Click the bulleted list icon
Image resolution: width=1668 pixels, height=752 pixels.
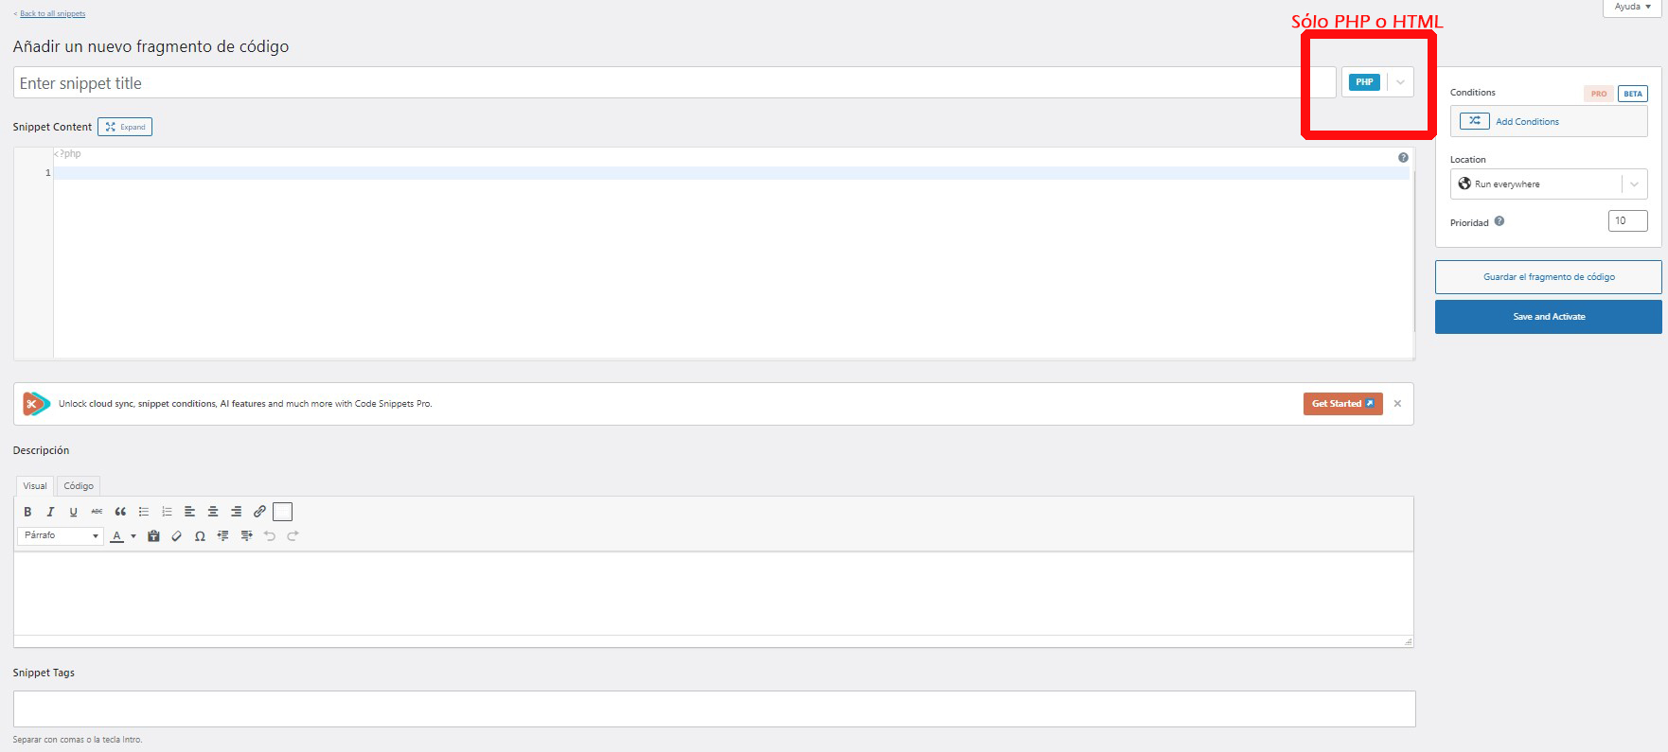pyautogui.click(x=144, y=512)
